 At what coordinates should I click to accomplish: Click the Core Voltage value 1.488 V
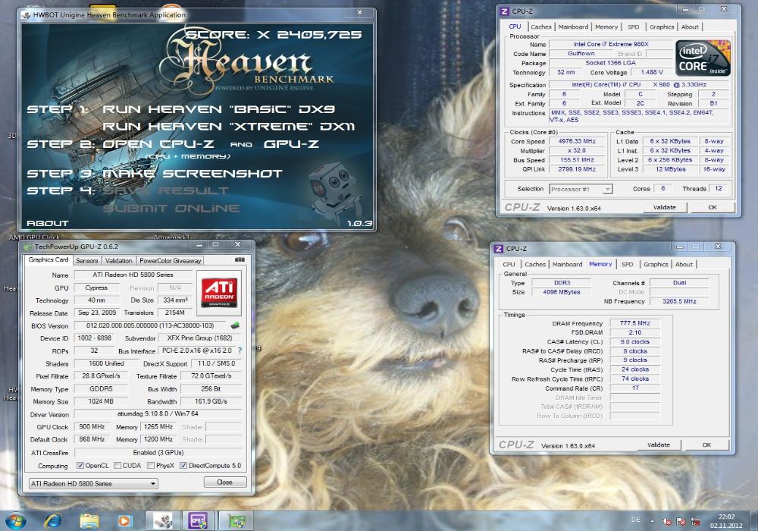click(x=652, y=72)
